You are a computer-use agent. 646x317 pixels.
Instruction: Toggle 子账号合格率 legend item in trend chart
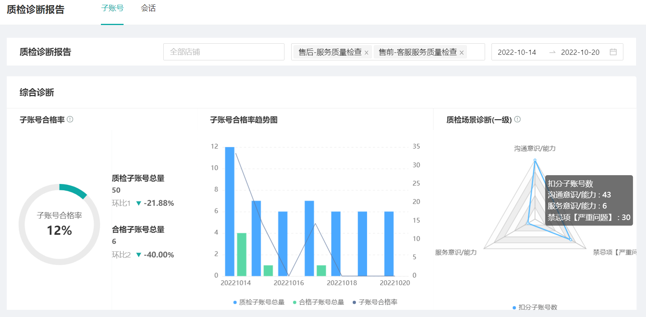click(375, 302)
